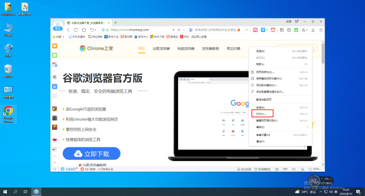Open Google Chrome desktop shortcut
Screen dimensions: 365x196
(8, 114)
